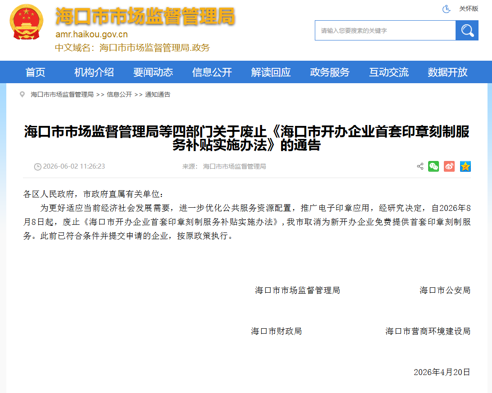Click the search magnifier button

pyautogui.click(x=467, y=31)
